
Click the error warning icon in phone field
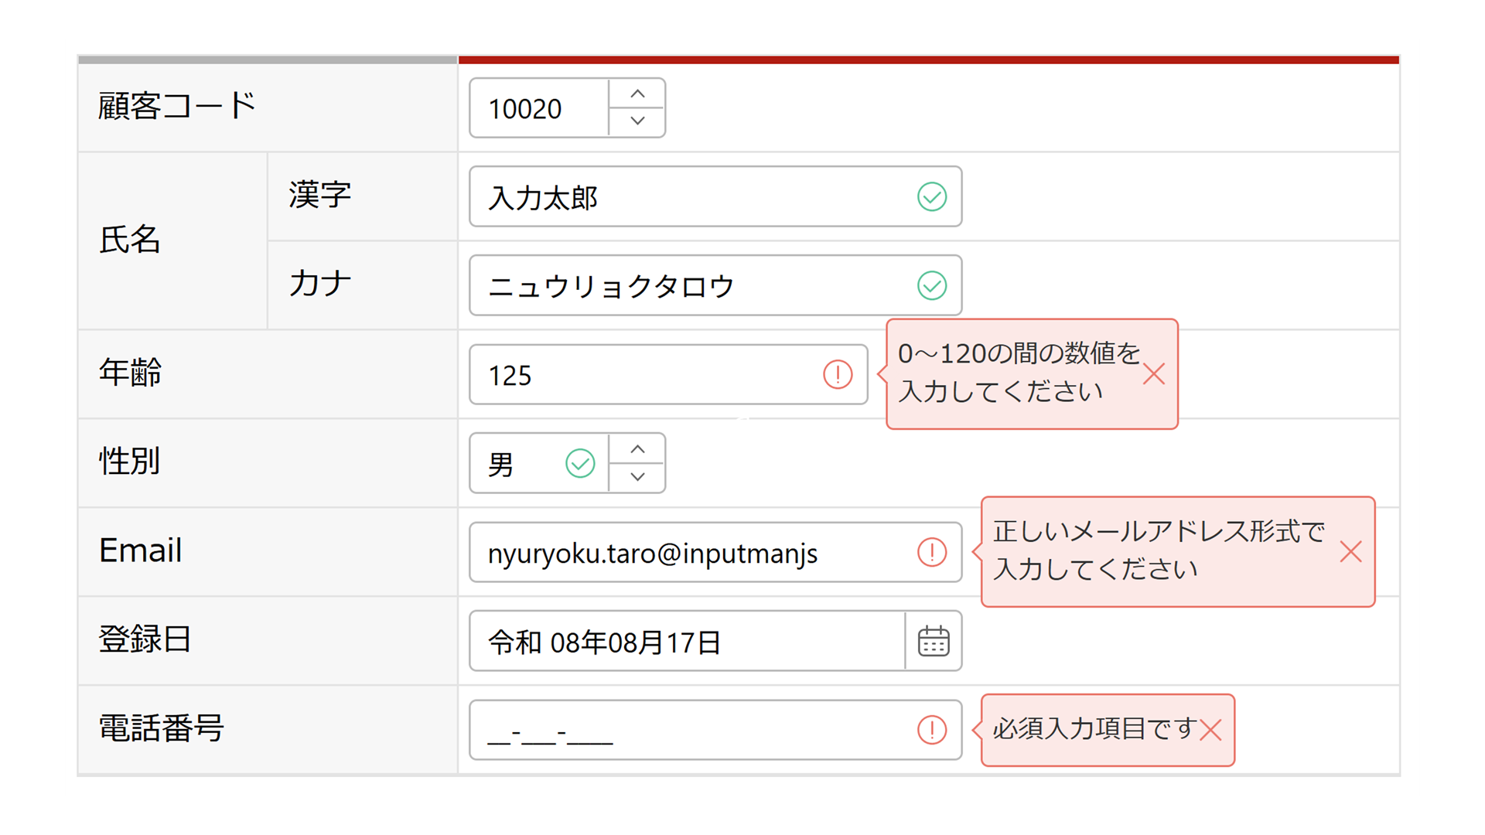pos(932,730)
